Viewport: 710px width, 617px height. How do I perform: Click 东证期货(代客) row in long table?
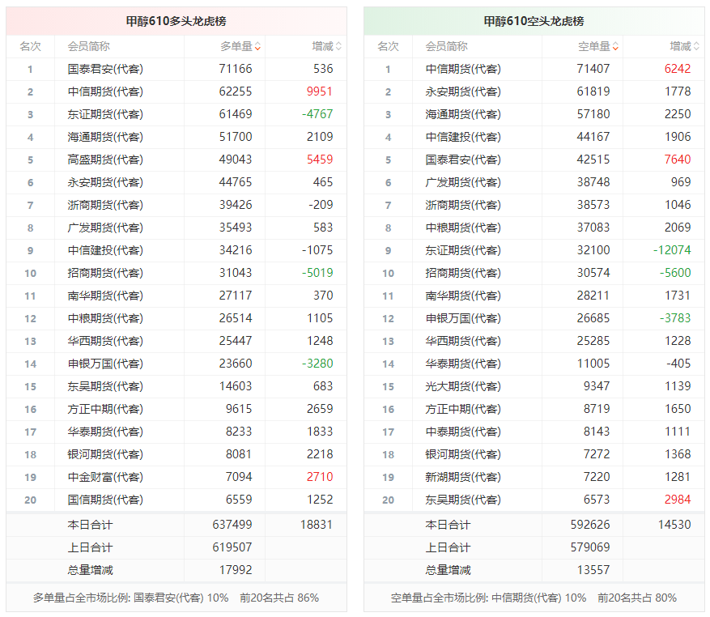(x=176, y=114)
